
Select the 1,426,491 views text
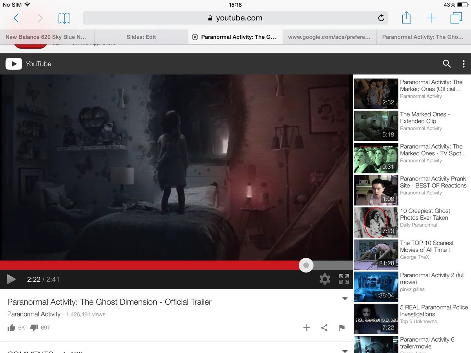(x=86, y=315)
